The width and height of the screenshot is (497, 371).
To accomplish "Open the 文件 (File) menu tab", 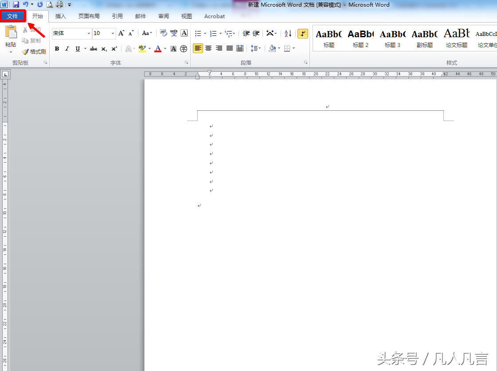I will (x=12, y=16).
